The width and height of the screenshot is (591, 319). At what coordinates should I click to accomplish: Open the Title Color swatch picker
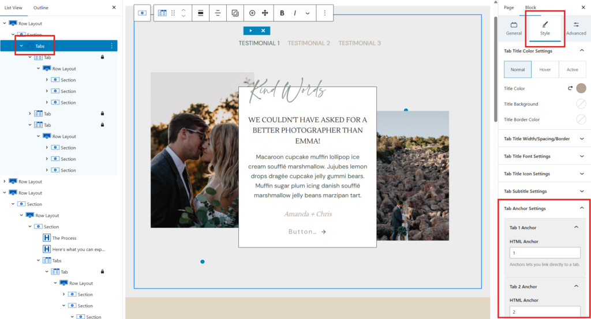tap(581, 88)
